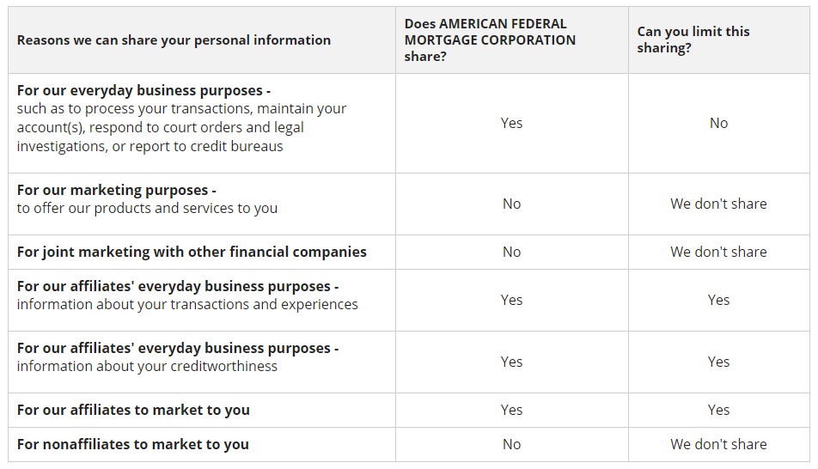The width and height of the screenshot is (818, 469).
Task: Select 'We don't share' for joint marketing
Action: pyautogui.click(x=718, y=252)
